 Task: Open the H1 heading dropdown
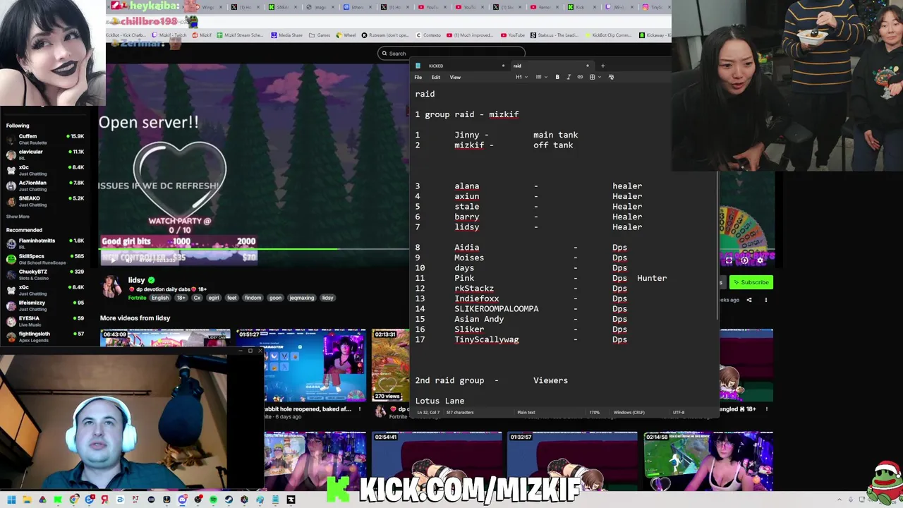(521, 77)
